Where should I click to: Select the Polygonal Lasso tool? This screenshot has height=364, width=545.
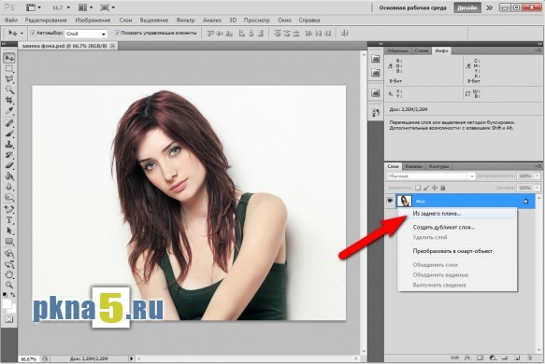pos(9,79)
